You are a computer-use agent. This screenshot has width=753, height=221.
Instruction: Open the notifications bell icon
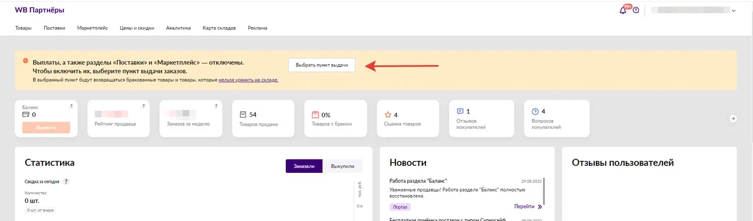(623, 10)
